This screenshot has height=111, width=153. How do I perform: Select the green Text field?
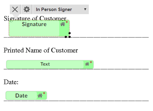tap(50, 64)
